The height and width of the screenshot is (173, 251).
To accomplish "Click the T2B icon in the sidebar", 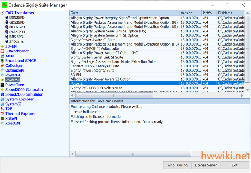I will (x=2, y=109).
